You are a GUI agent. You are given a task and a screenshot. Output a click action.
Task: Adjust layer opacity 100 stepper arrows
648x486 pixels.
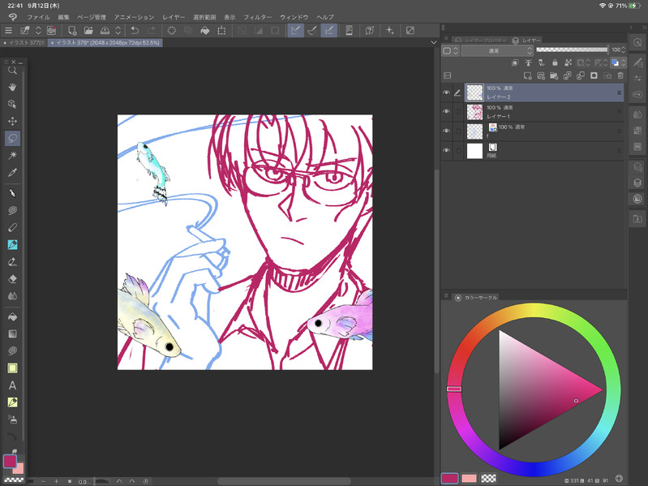coord(623,50)
